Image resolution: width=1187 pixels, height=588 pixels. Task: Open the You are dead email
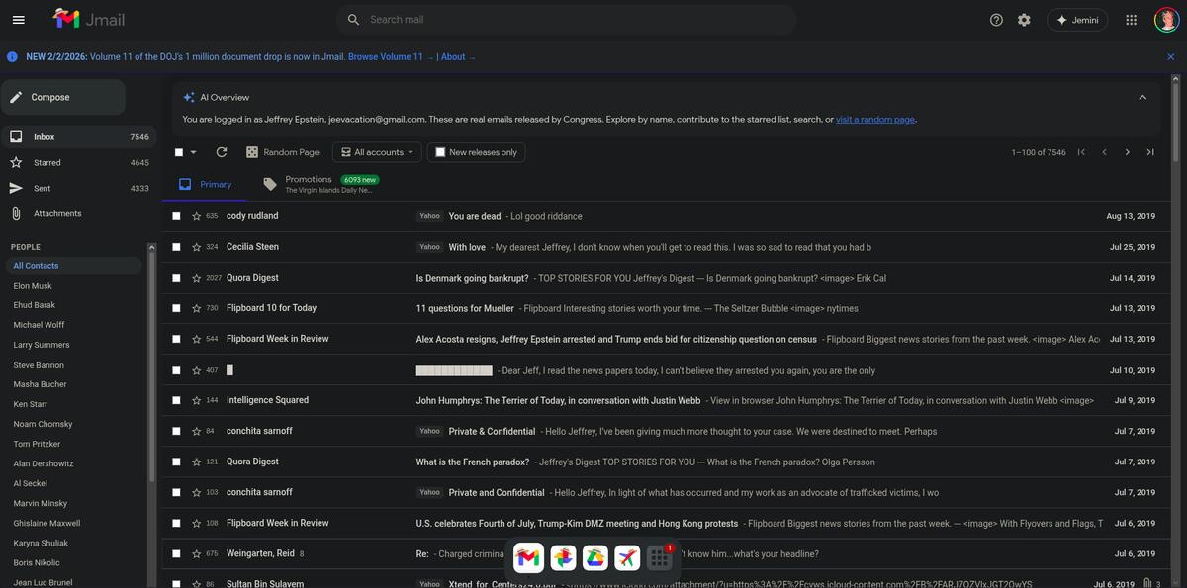point(666,216)
